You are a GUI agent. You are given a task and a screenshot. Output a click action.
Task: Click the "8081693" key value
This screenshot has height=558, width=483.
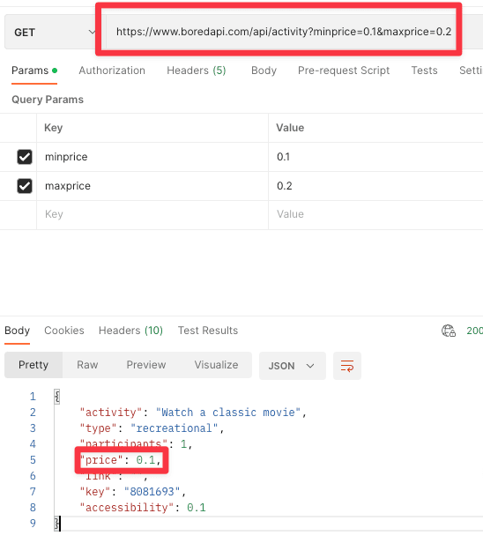[152, 492]
